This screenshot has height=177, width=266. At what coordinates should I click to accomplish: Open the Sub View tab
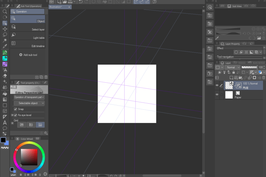pos(234,6)
